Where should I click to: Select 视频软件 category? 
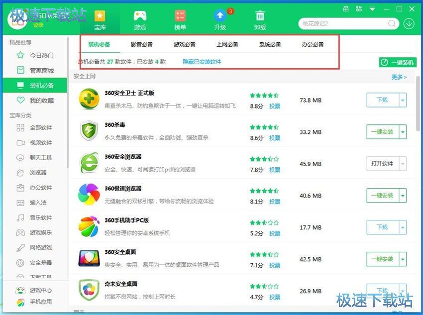34,142
